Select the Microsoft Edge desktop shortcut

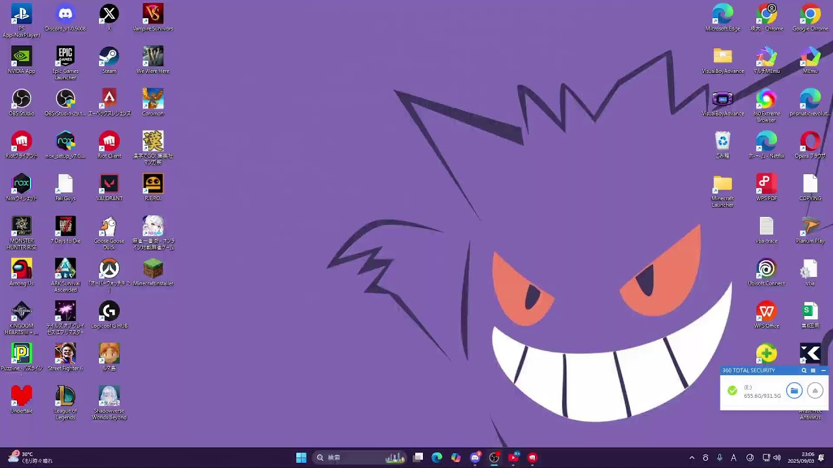point(722,18)
